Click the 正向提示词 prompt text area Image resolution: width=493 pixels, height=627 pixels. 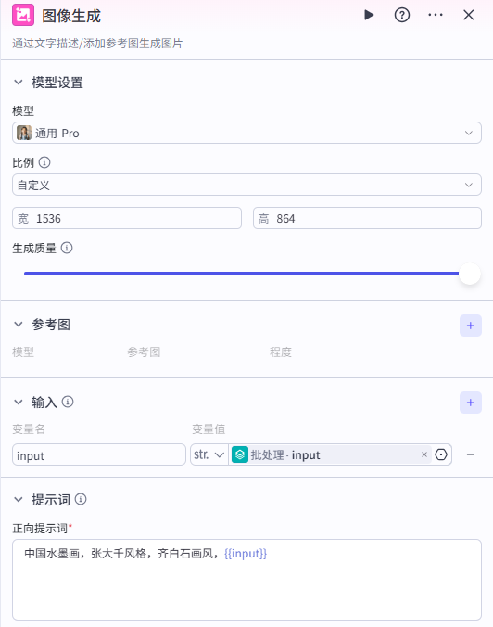(246, 580)
